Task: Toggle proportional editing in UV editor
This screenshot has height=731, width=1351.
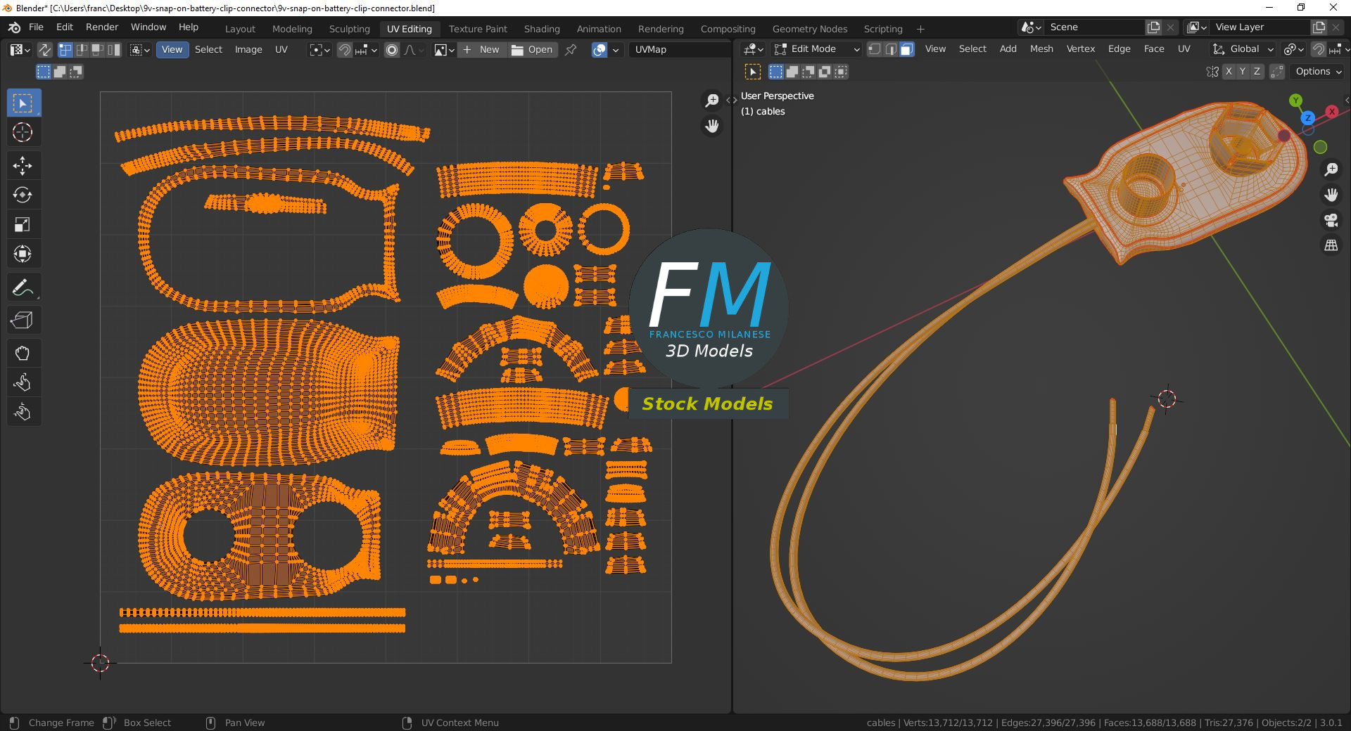Action: [x=392, y=50]
